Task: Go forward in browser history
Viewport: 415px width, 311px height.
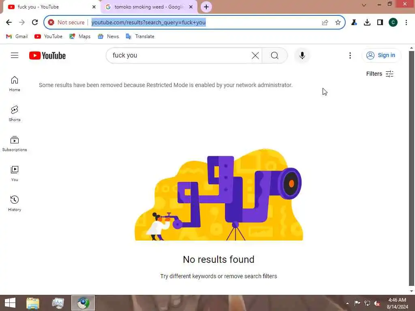Action: [x=22, y=23]
